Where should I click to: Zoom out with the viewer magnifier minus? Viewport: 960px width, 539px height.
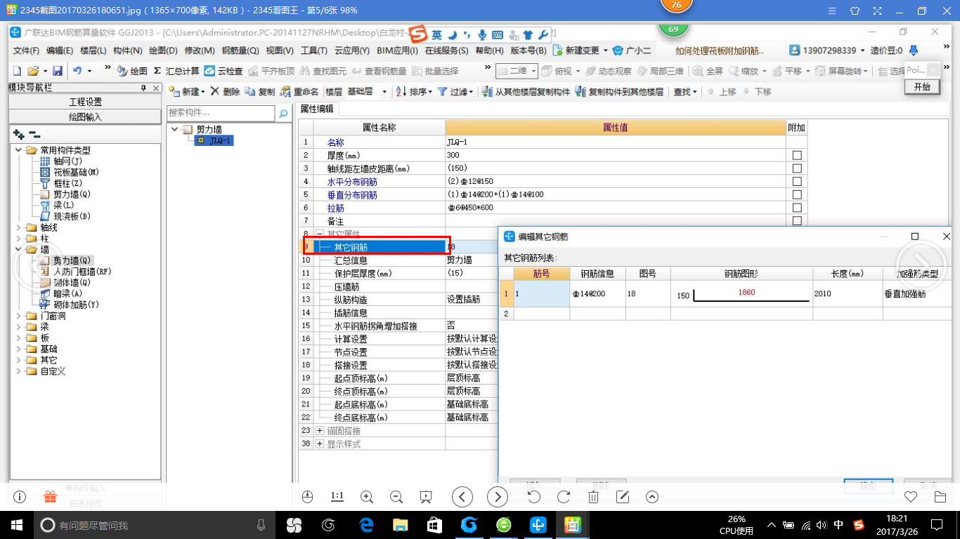[396, 497]
